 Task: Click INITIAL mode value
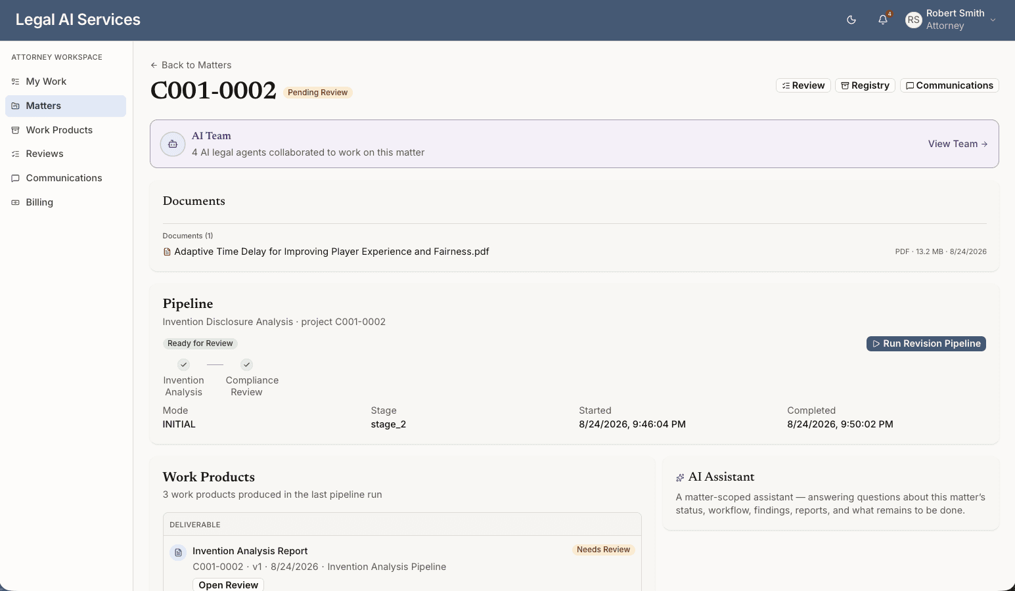point(179,424)
